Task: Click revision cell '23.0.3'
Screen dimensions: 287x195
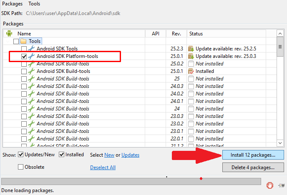Action: click(x=176, y=116)
